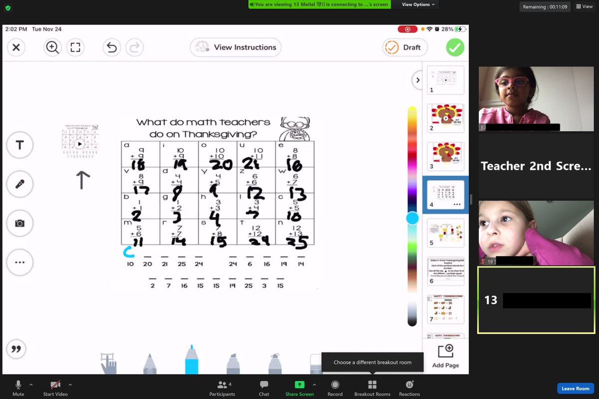Screen dimensions: 599x399
Task: Select the camera photo tool
Action: (x=20, y=223)
